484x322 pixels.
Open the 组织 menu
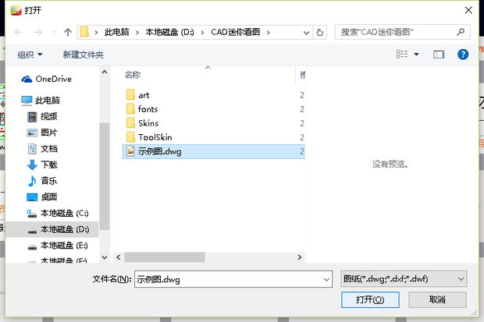[30, 55]
